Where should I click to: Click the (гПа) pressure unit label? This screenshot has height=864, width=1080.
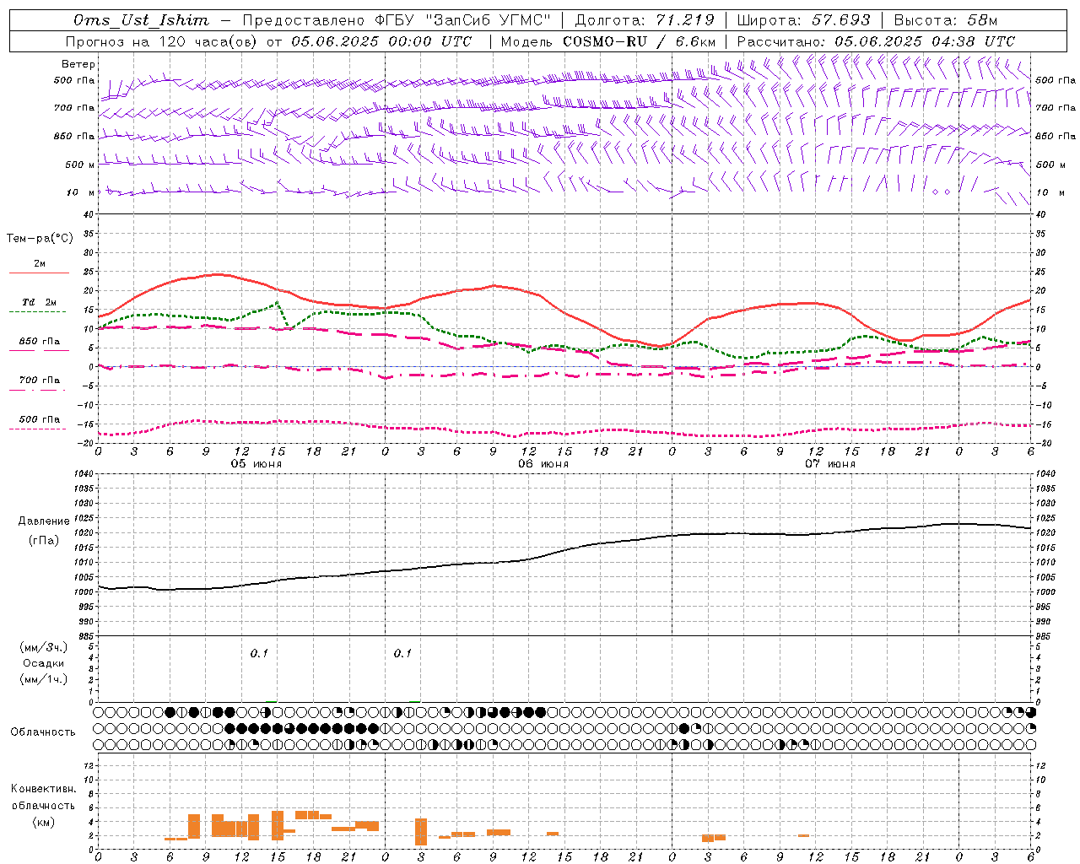(x=42, y=541)
